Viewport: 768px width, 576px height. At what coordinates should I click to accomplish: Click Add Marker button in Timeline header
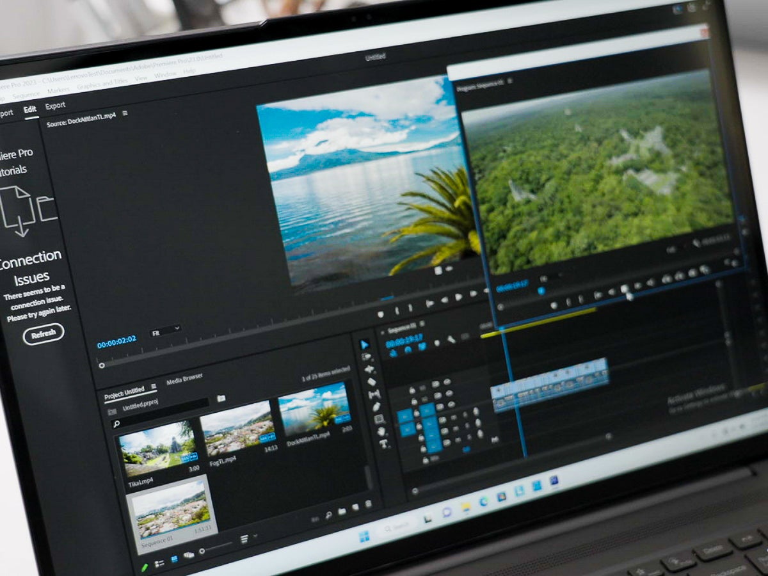pyautogui.click(x=437, y=343)
